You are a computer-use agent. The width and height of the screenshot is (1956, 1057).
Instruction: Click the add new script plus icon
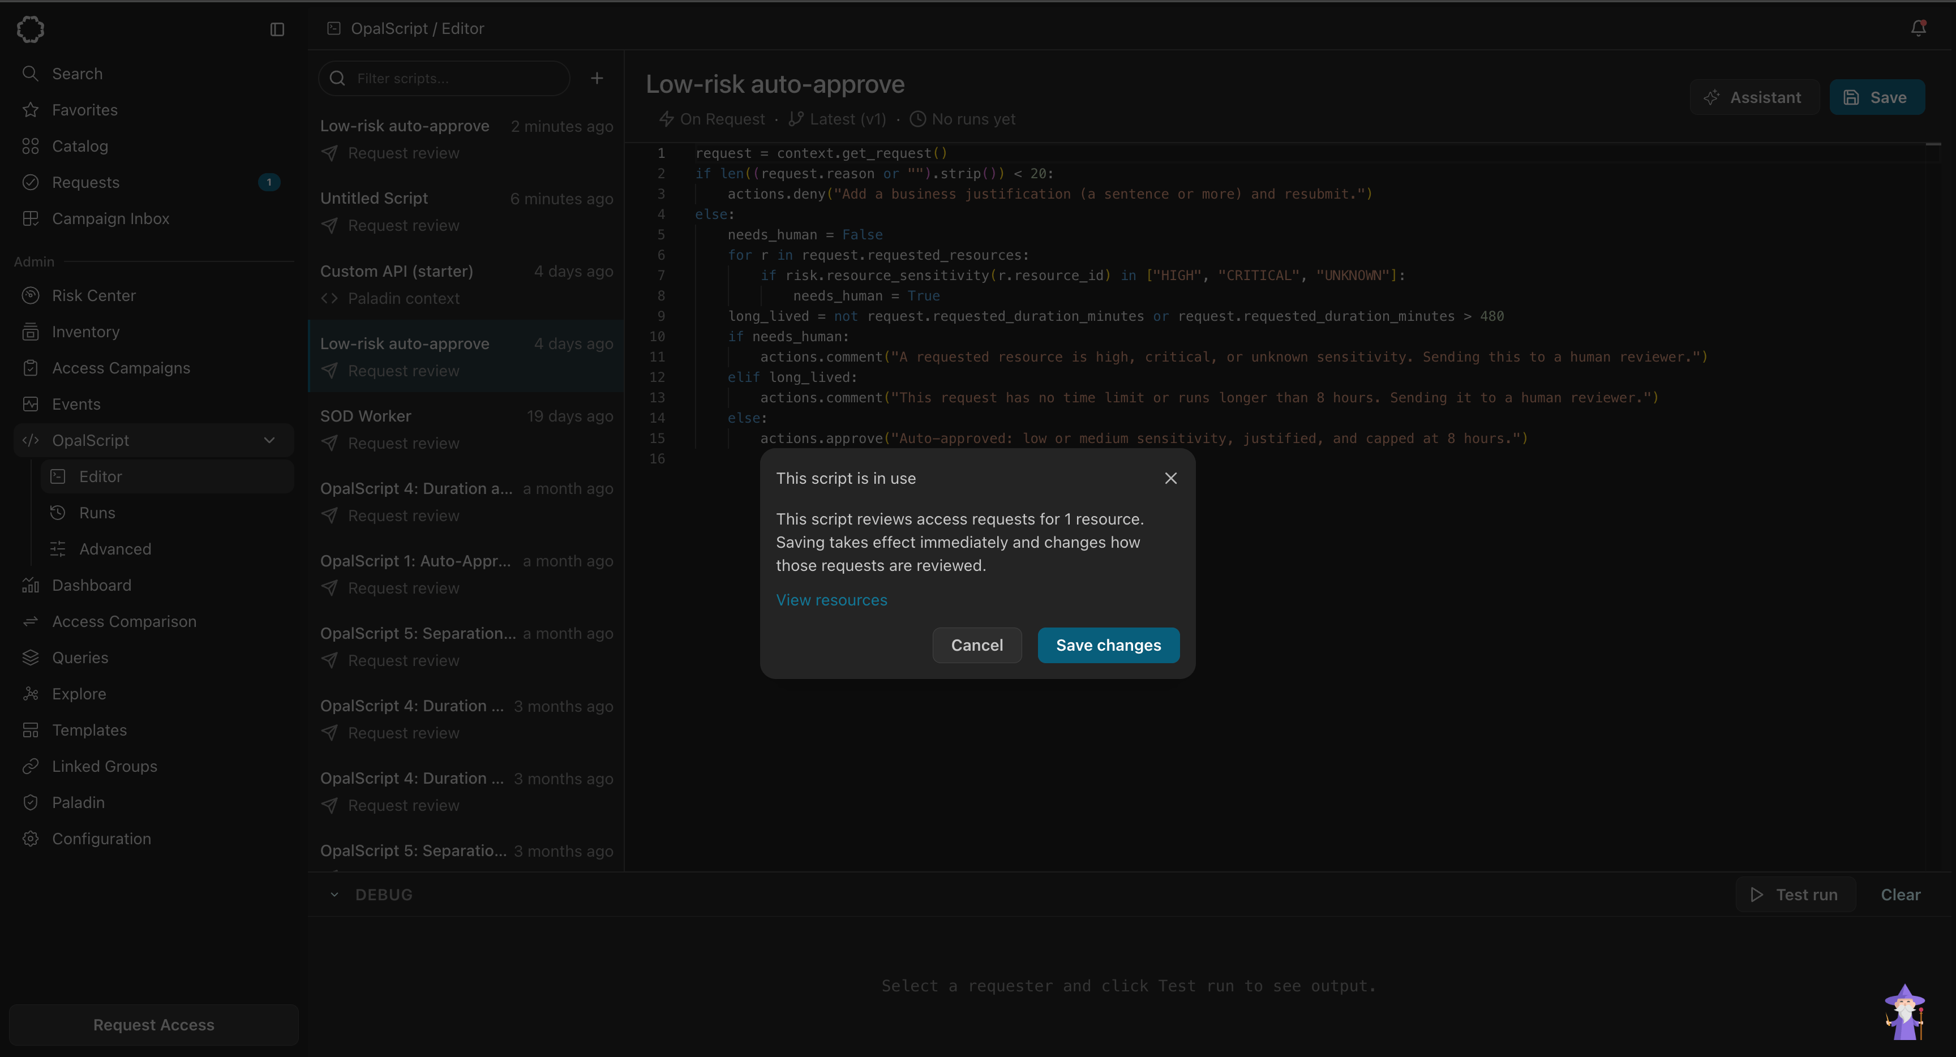[x=597, y=78]
